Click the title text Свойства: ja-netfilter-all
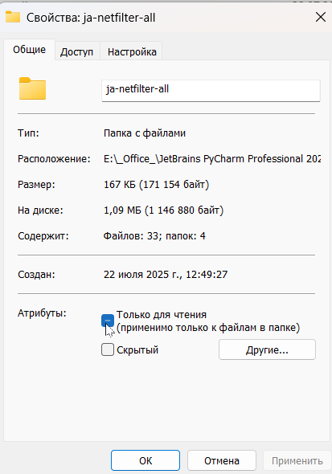Viewport: 332px width, 474px height. [x=91, y=18]
